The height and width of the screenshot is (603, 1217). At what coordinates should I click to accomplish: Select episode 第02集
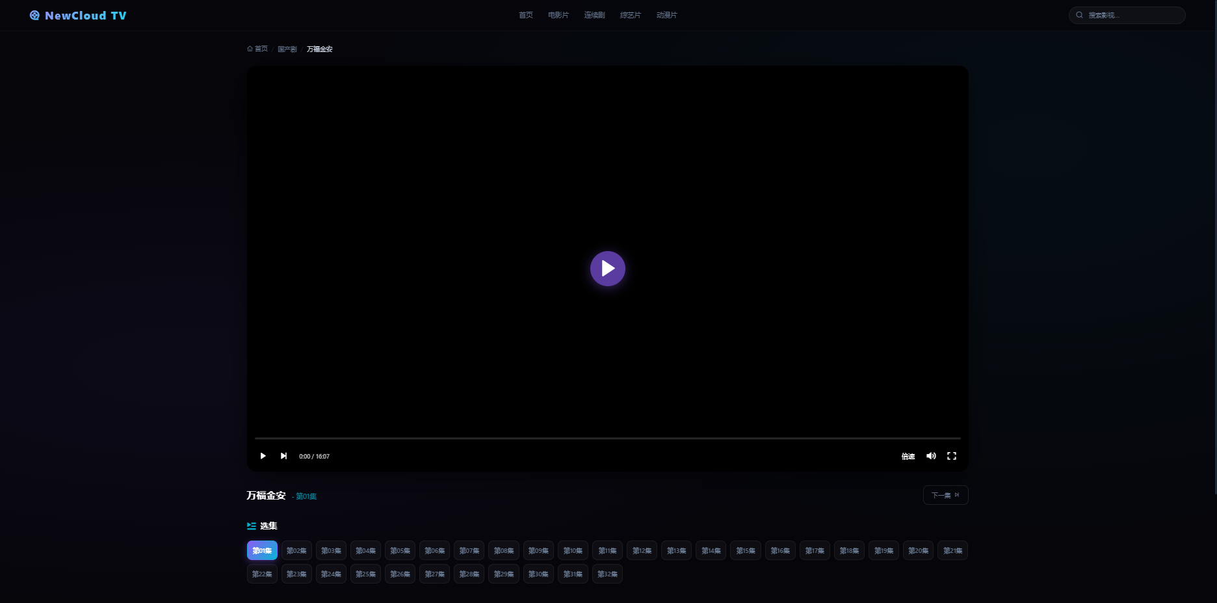[296, 551]
